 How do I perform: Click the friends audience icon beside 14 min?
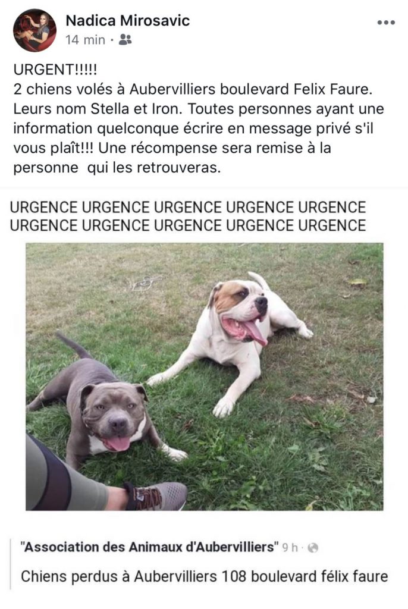125,40
